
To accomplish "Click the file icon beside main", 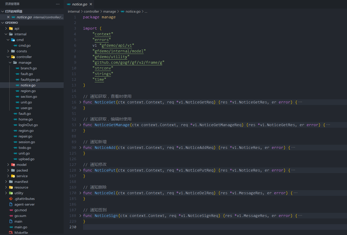I will 11,221.
